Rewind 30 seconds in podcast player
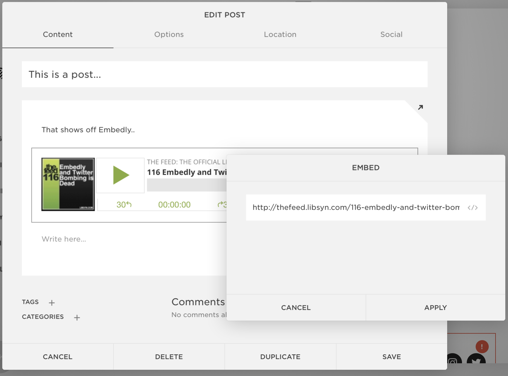508x376 pixels. click(124, 204)
